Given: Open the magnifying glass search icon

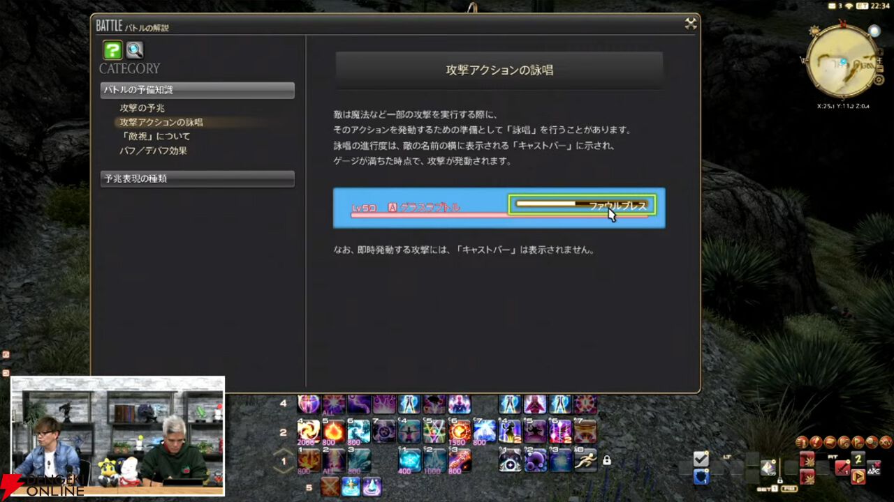Looking at the screenshot, I should [x=135, y=50].
